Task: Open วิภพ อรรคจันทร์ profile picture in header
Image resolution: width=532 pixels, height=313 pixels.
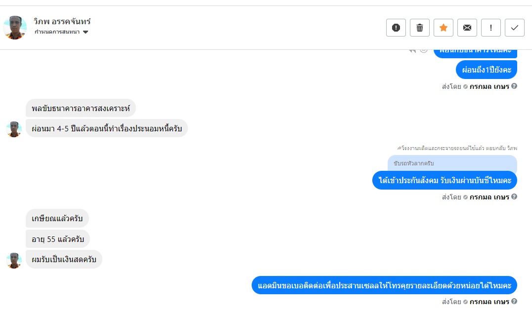Action: [x=15, y=27]
